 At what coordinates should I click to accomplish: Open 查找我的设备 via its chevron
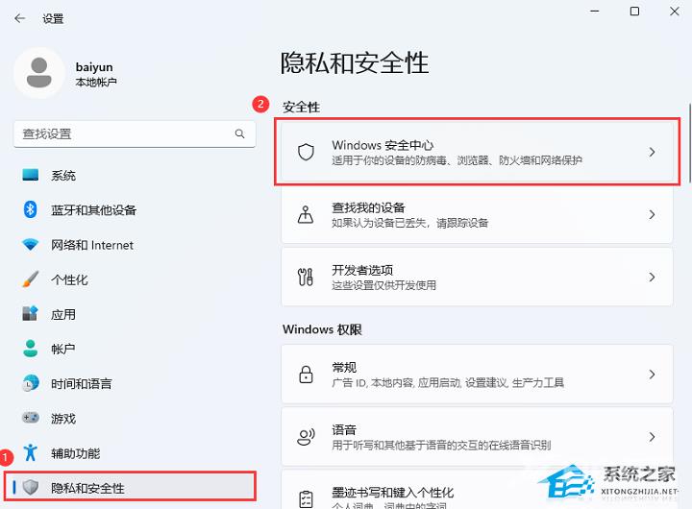coord(652,215)
